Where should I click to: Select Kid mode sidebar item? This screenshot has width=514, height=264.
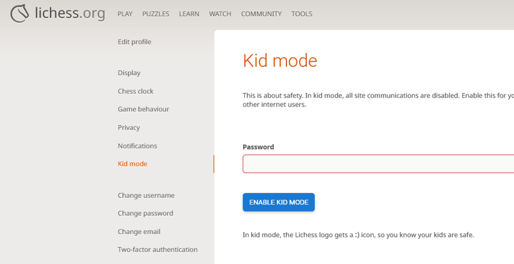[x=132, y=164]
